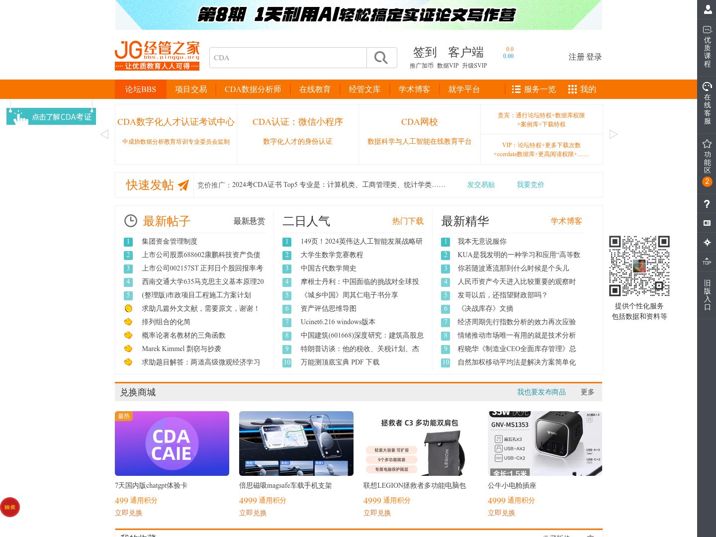Open post 我本无意说服你
Viewport: 716px width, 537px height.
coord(482,242)
